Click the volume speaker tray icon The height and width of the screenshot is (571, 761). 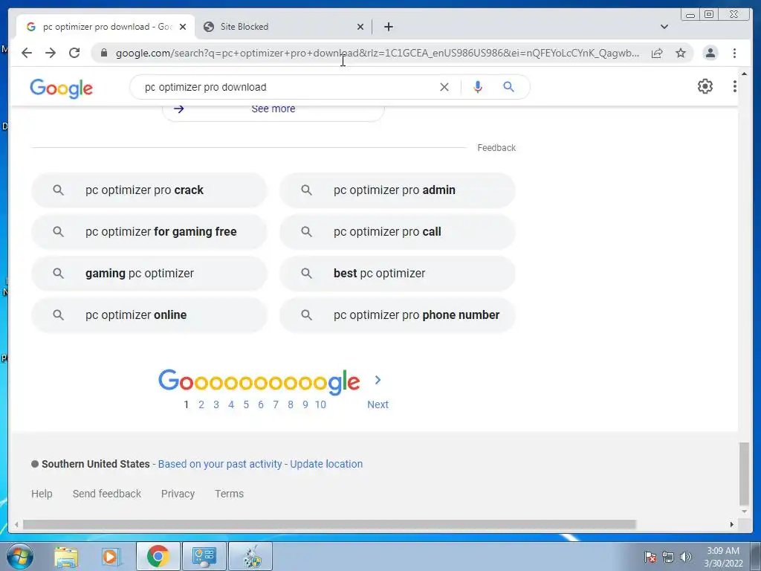[686, 557]
